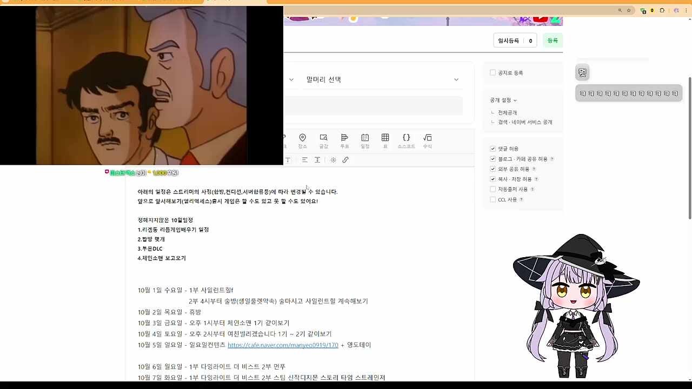Open the yellow extension icon

click(x=652, y=10)
